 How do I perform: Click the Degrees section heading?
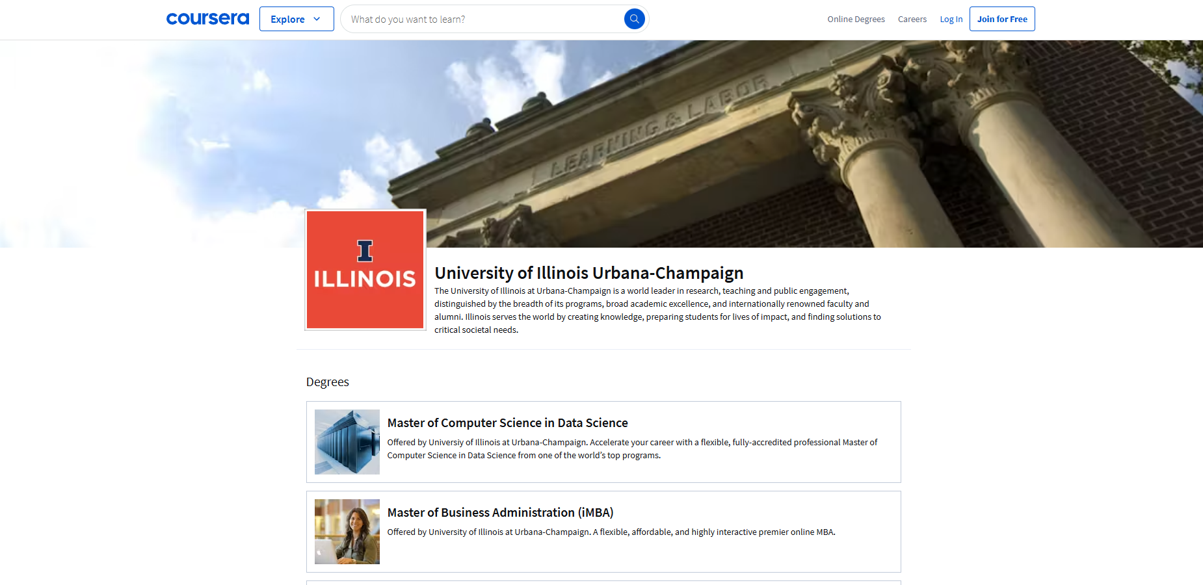(328, 382)
